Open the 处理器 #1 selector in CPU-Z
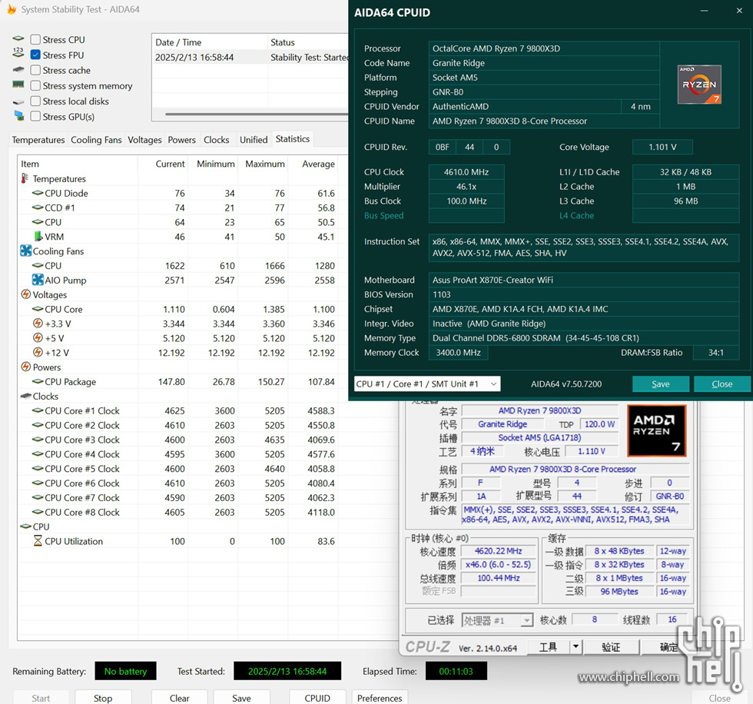 pos(497,620)
